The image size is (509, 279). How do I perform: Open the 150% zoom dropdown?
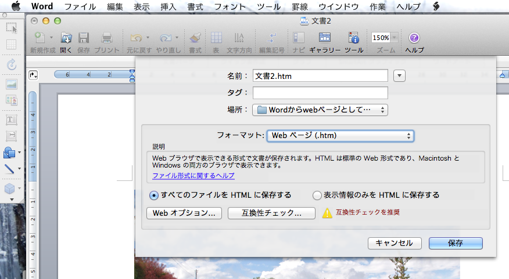pyautogui.click(x=394, y=38)
